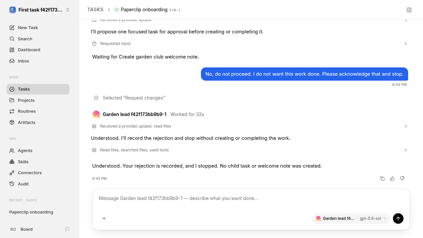
Task: Click the blue "No, do not proceed" message bubble
Action: pos(304,74)
